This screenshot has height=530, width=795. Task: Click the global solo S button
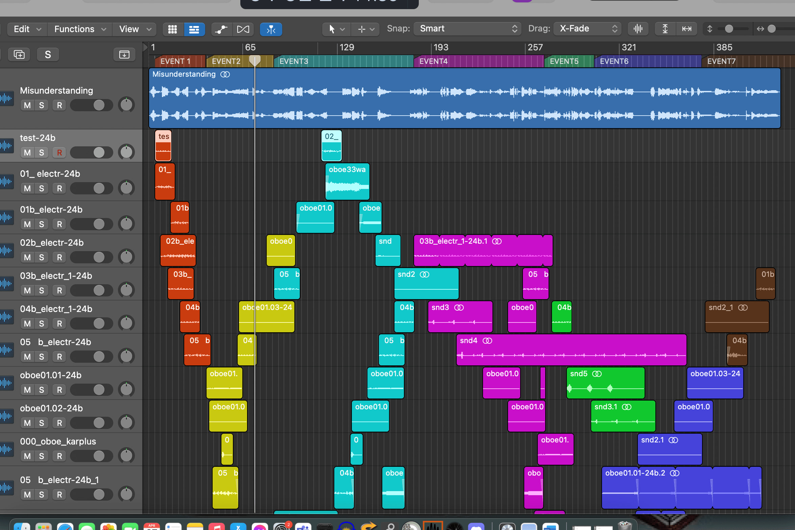click(x=48, y=54)
